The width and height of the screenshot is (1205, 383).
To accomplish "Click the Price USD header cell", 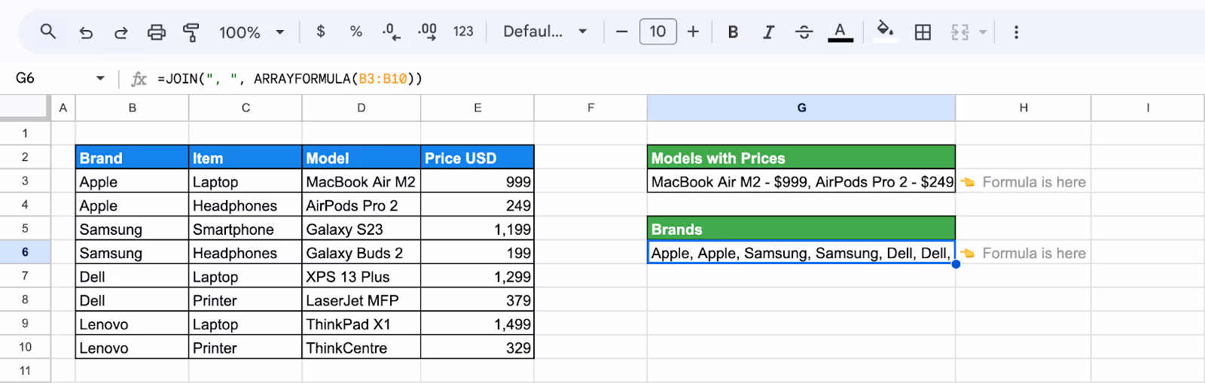I will (477, 157).
